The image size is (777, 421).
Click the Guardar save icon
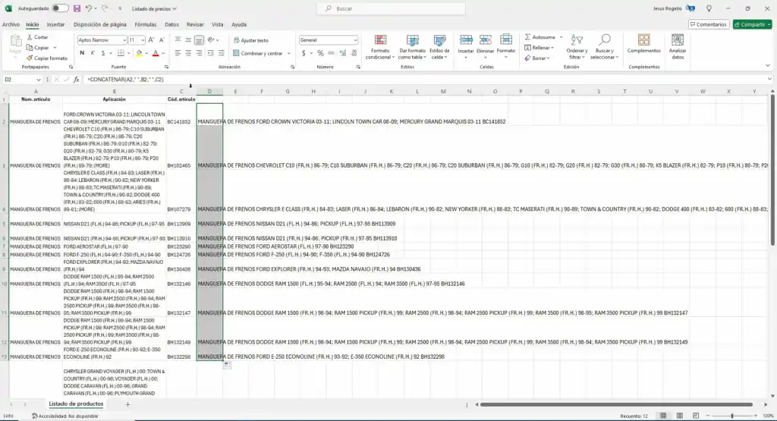pyautogui.click(x=77, y=8)
